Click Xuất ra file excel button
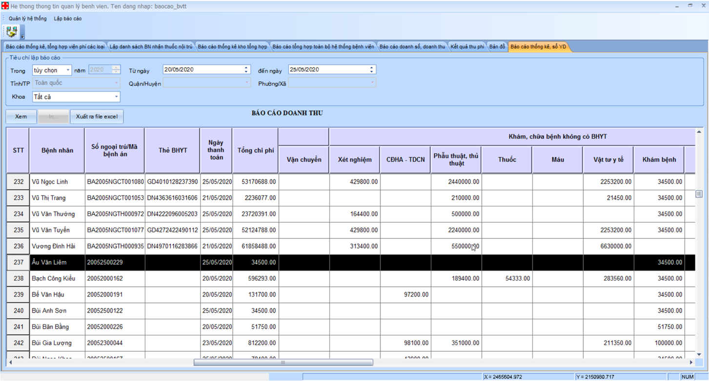This screenshot has height=381, width=709. 97,117
